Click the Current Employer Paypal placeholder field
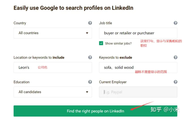This screenshot has height=121, width=191. pos(138,92)
